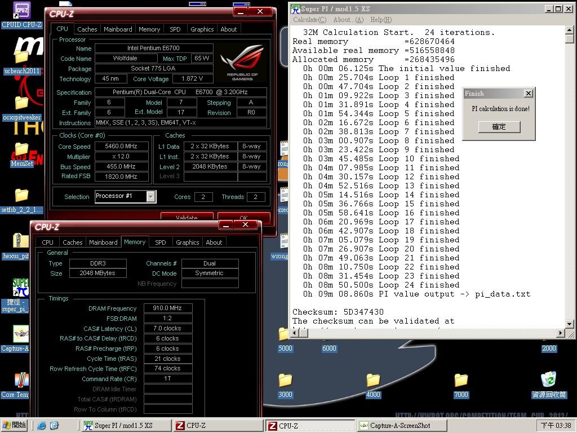Switch to second CPU-Z taskbar button
577x433 pixels.
310,426
